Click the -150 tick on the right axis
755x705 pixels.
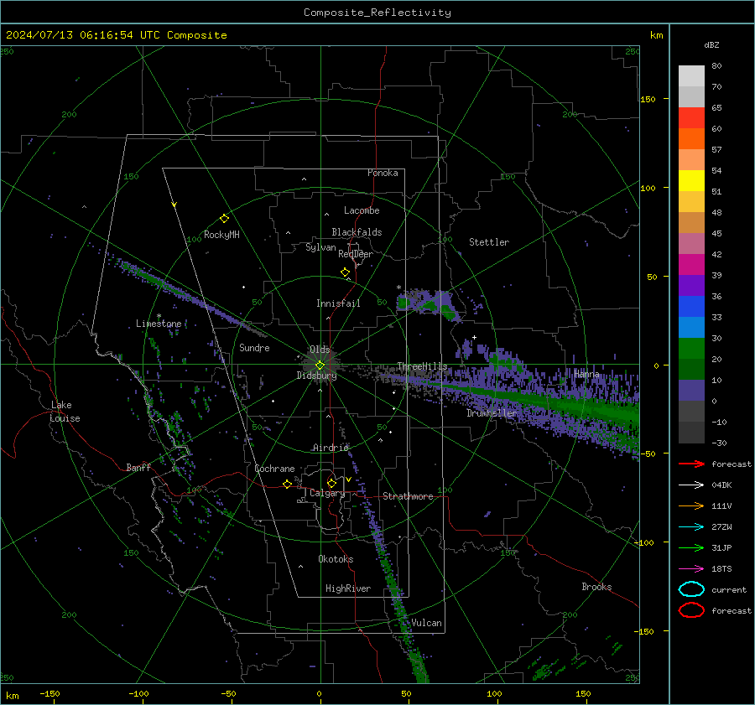tap(643, 631)
